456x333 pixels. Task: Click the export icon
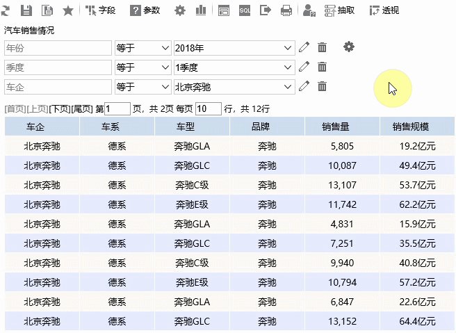point(266,10)
